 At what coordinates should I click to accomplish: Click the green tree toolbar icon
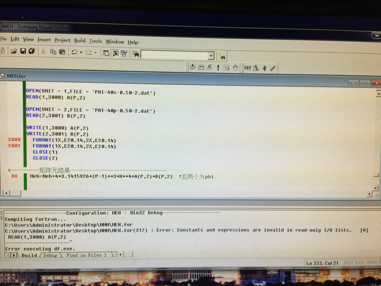265,68
